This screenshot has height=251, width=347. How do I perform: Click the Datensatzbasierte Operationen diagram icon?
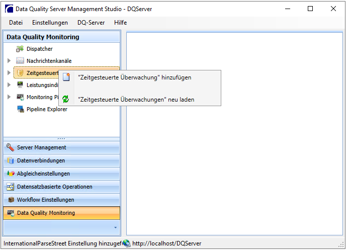10,187
